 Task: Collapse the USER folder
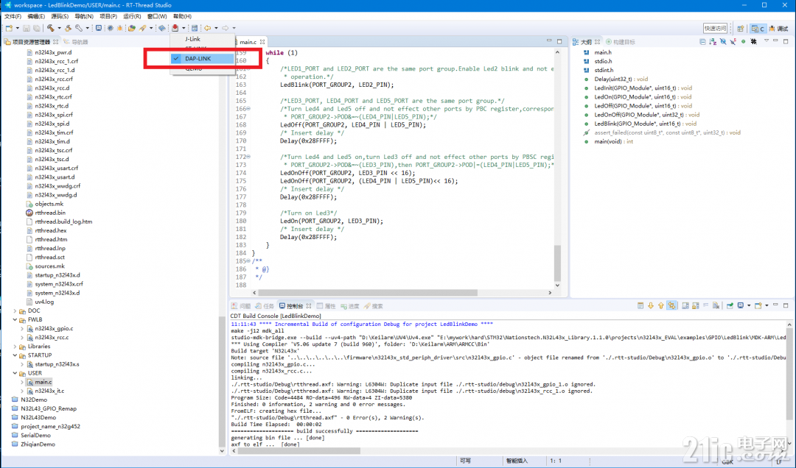tap(15, 373)
